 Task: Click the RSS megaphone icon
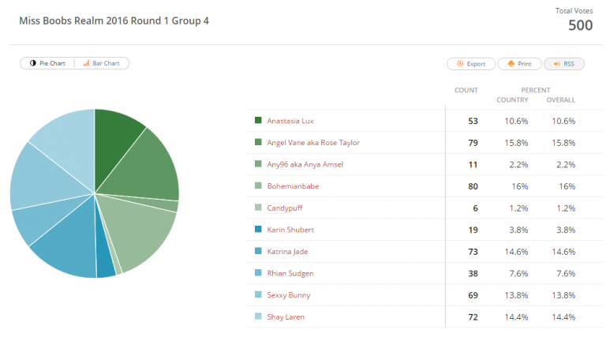556,64
